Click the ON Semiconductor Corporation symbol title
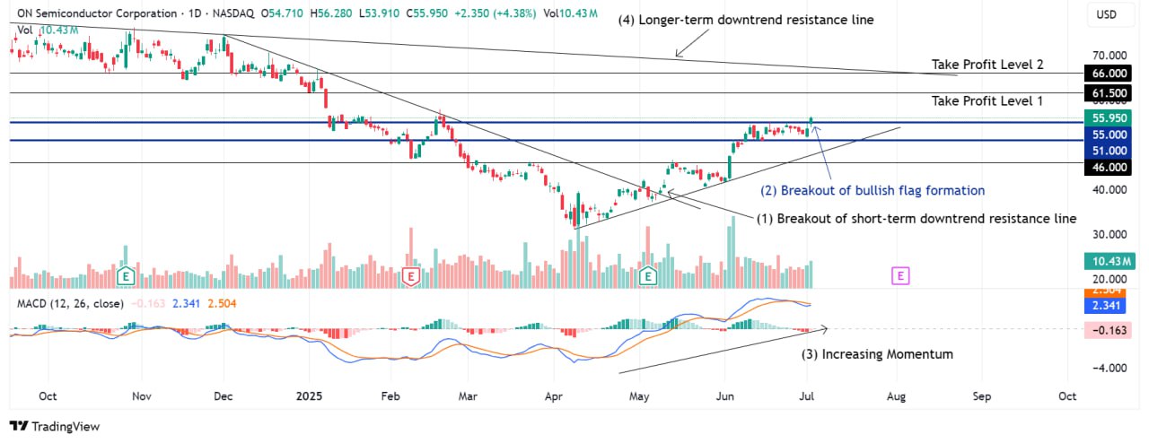This screenshot has width=1149, height=443. [x=95, y=14]
